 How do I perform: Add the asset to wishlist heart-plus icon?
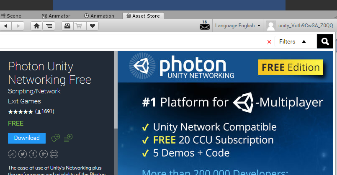tap(56, 138)
